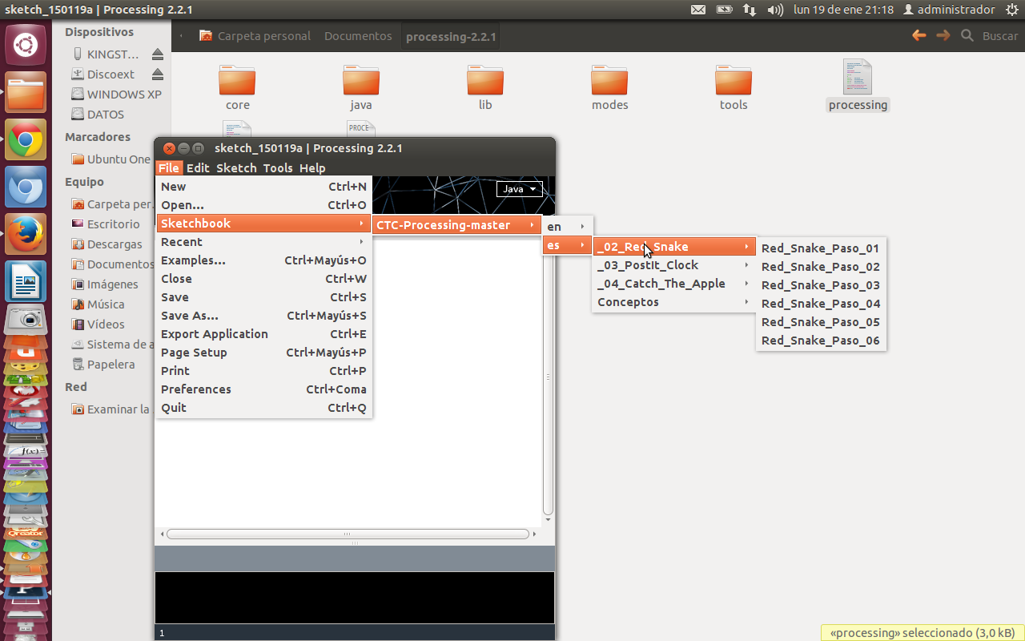Viewport: 1025px width, 641px height.
Task: Expand the es language submenu
Action: click(x=568, y=245)
